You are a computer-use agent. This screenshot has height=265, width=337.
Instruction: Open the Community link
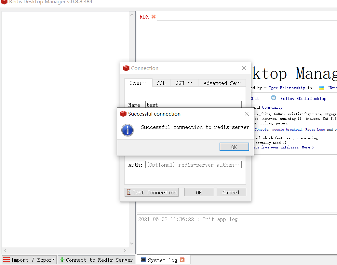click(272, 107)
